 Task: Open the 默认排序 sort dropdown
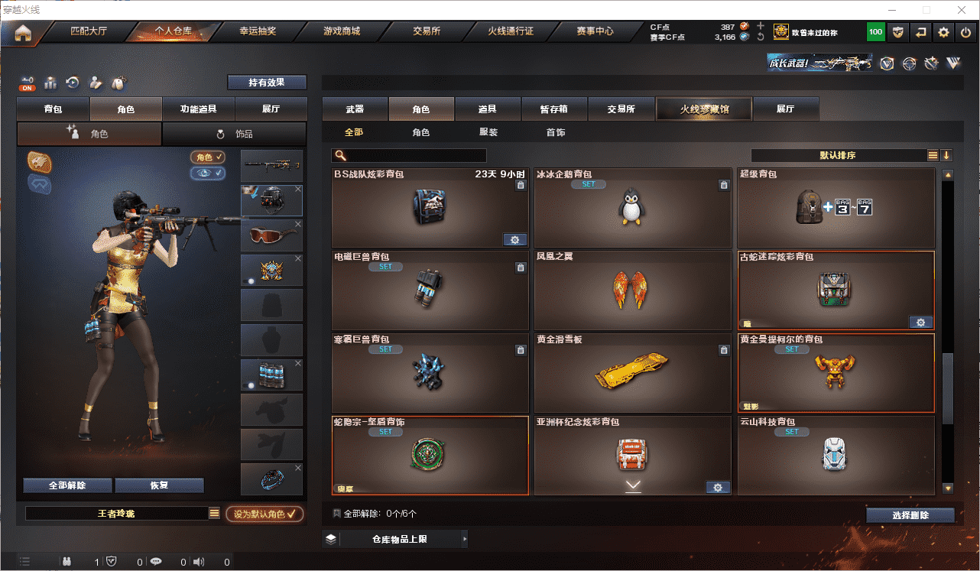[x=838, y=155]
